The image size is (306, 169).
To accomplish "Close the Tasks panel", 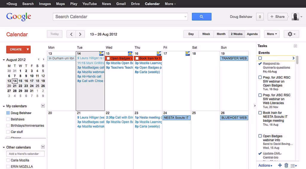I will [x=295, y=46].
